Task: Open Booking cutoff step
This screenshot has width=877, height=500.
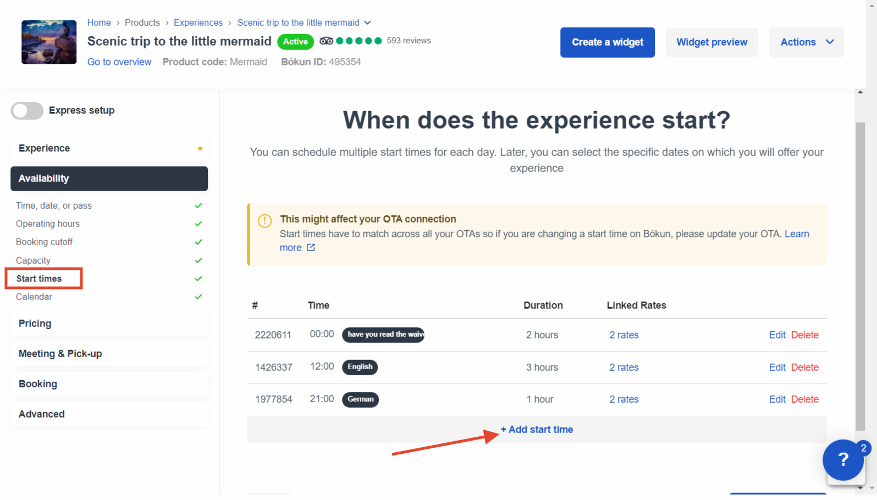Action: pos(44,242)
